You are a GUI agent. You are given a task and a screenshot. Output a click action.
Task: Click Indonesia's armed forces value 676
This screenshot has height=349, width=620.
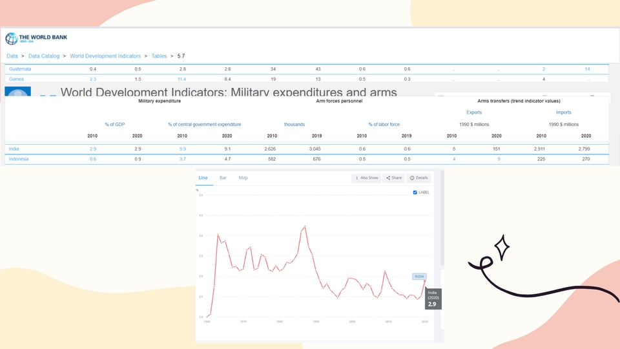pyautogui.click(x=316, y=159)
